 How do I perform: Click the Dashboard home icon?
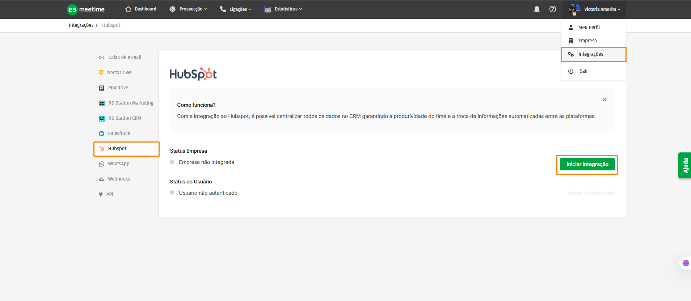[x=128, y=9]
